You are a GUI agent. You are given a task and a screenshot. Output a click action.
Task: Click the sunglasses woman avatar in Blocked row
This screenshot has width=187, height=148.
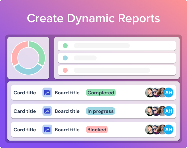(x=155, y=129)
